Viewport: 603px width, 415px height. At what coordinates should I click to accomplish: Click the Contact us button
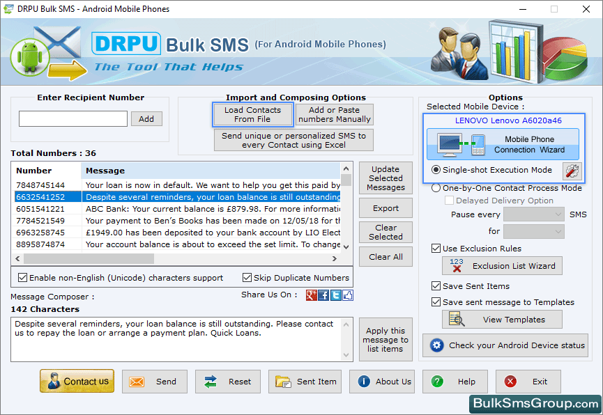tap(77, 381)
